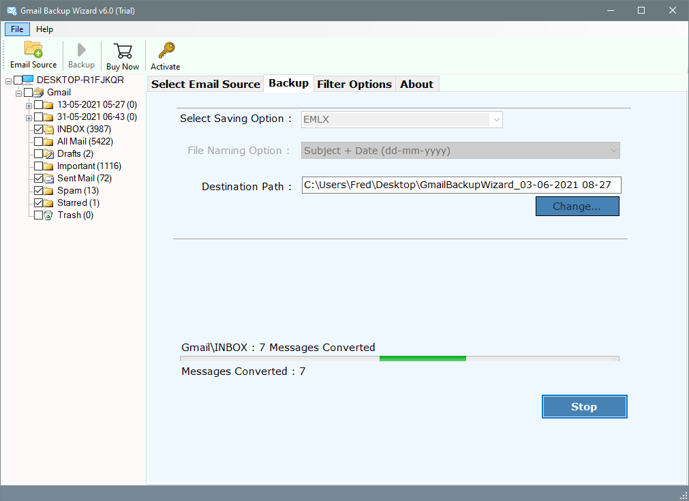Open Buy Now shopping cart icon
Image resolution: width=689 pixels, height=501 pixels.
click(x=123, y=51)
